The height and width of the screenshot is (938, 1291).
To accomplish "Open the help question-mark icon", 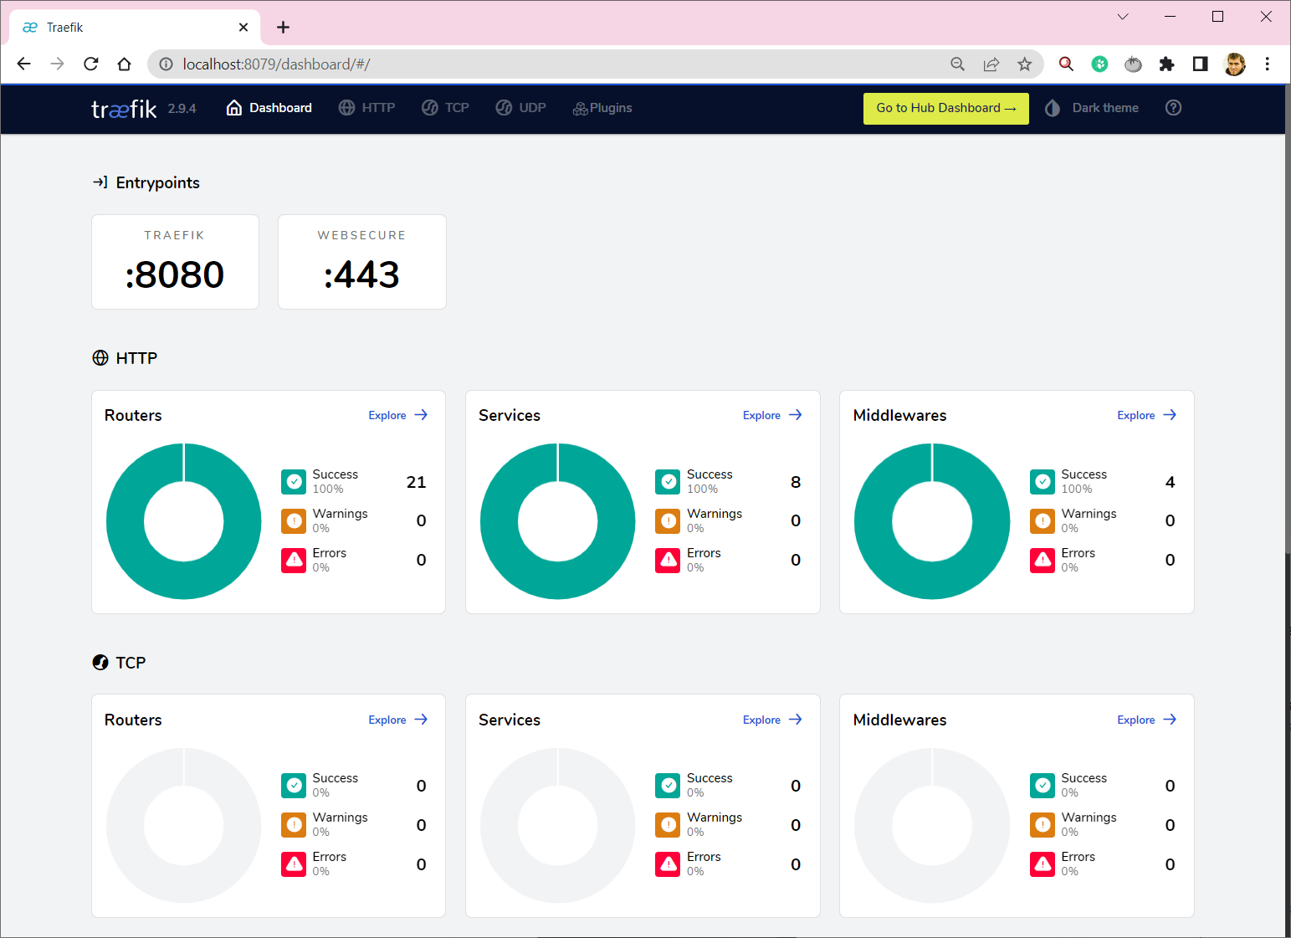I will tap(1173, 107).
